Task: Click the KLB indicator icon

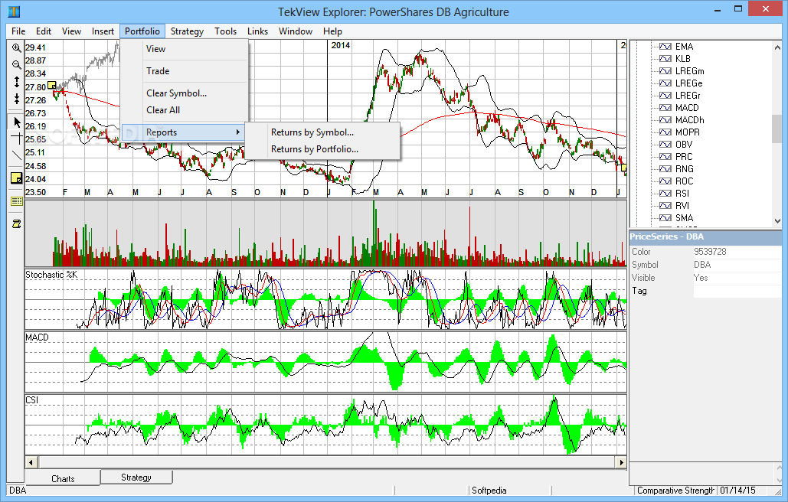Action: [x=665, y=59]
